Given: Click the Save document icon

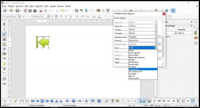Looking at the screenshot, I should tap(17, 10).
